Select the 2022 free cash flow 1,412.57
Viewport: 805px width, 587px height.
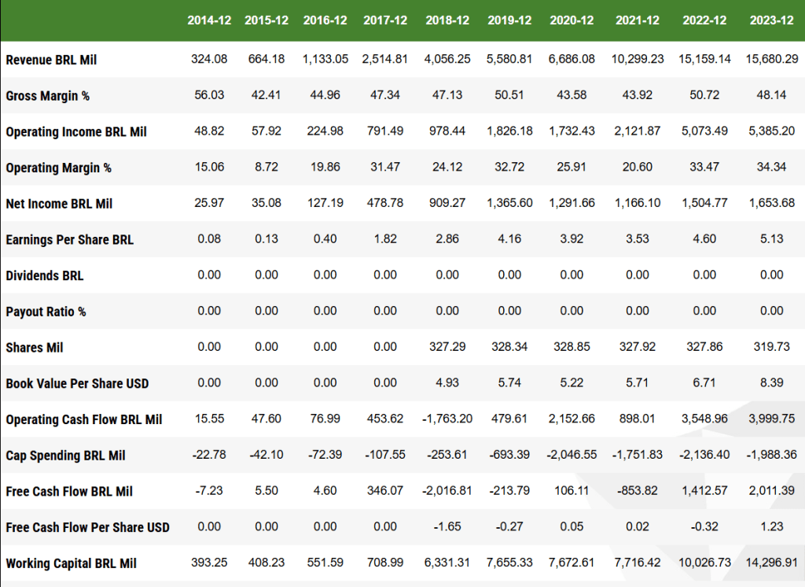704,491
